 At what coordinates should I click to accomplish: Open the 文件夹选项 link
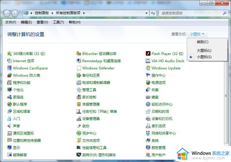point(91,141)
